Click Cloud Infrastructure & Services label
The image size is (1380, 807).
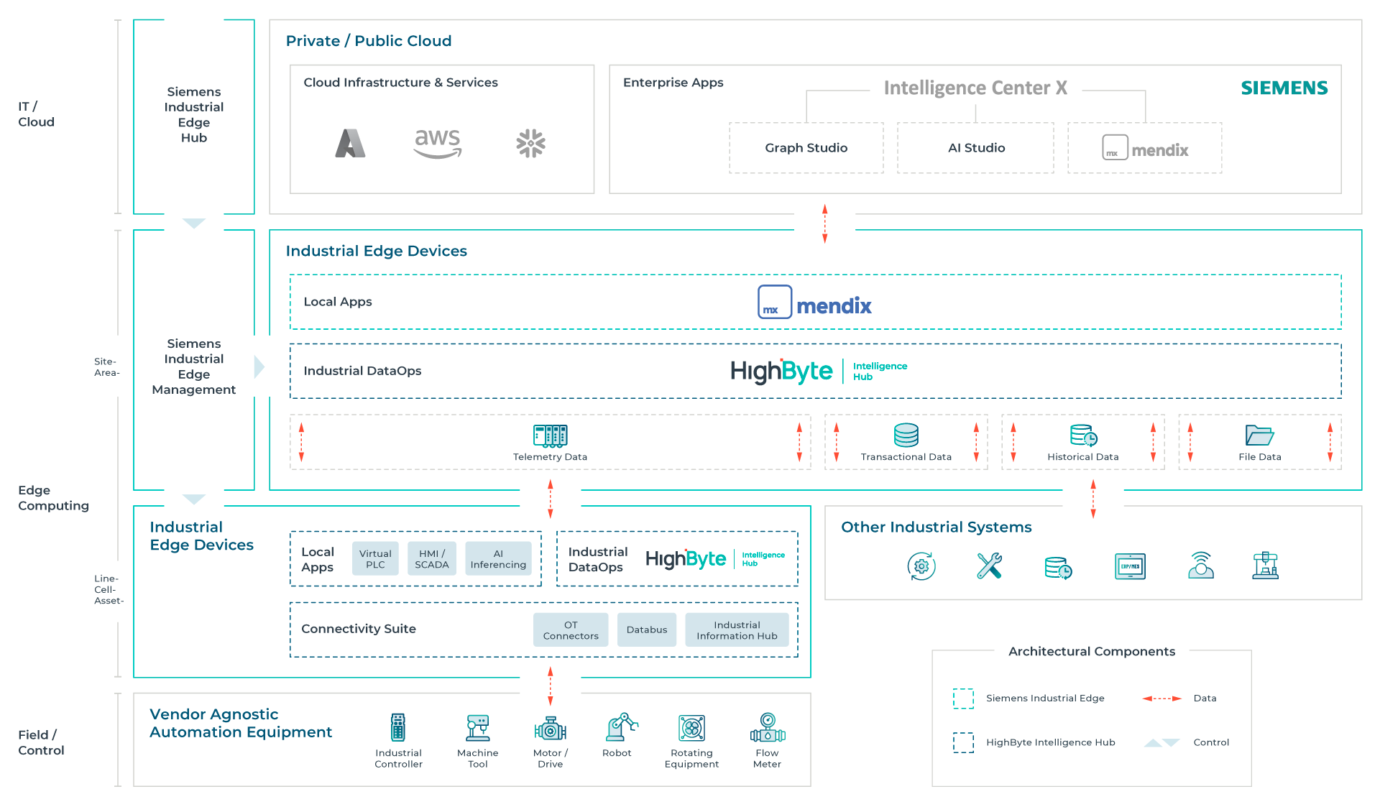point(400,83)
